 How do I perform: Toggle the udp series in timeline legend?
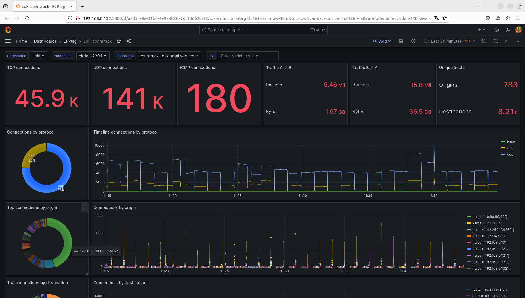510,155
